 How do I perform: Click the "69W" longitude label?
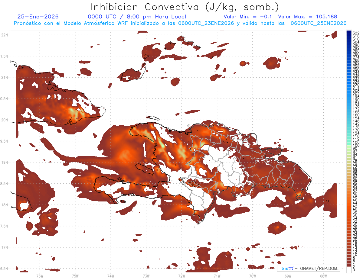click(x=288, y=276)
